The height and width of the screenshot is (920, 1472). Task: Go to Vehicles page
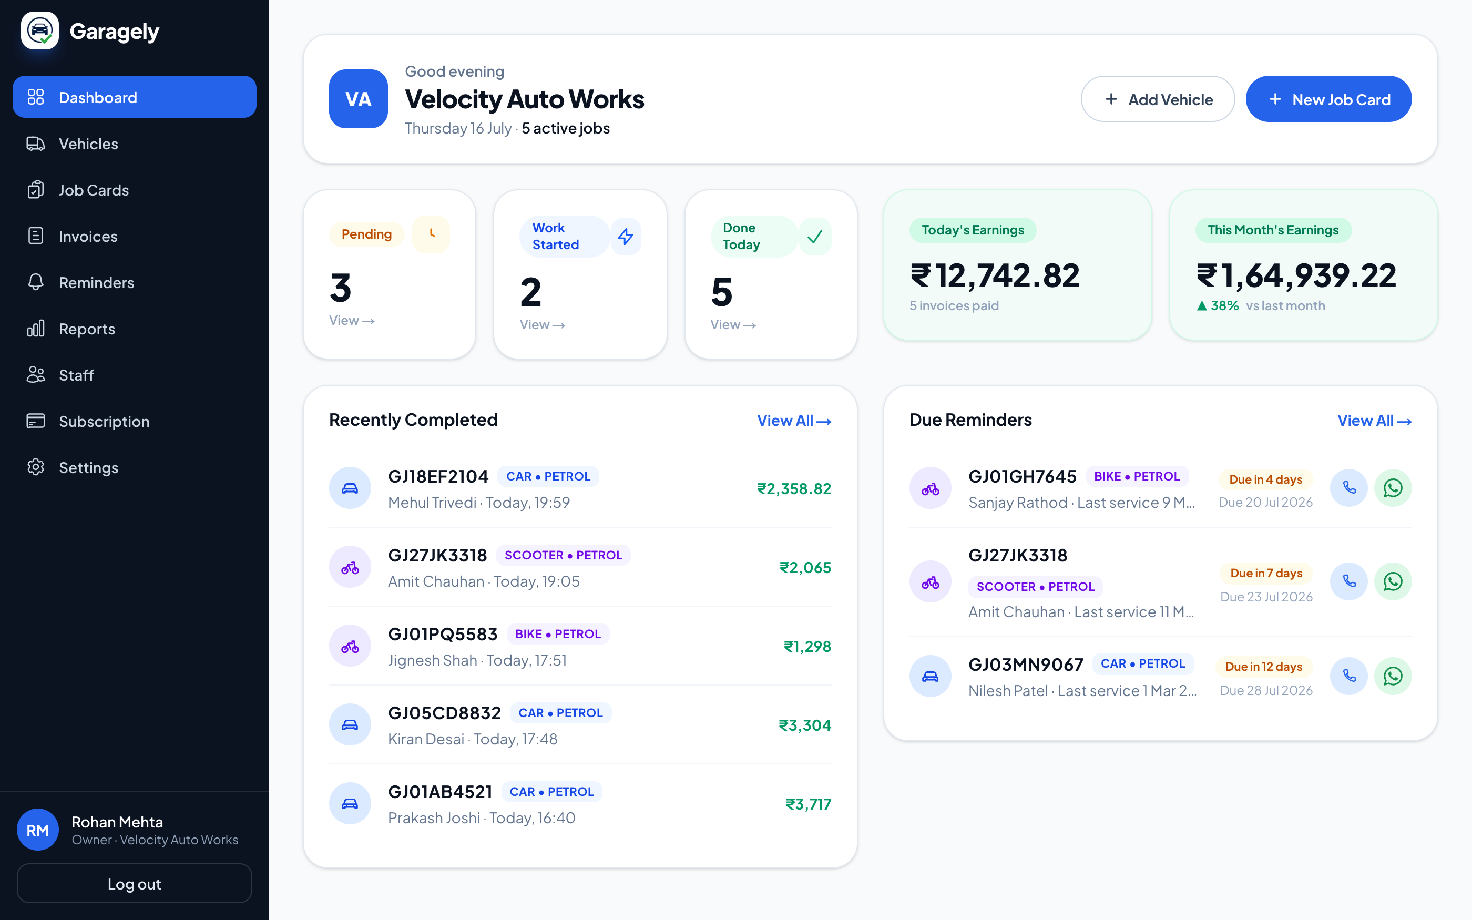pyautogui.click(x=135, y=144)
